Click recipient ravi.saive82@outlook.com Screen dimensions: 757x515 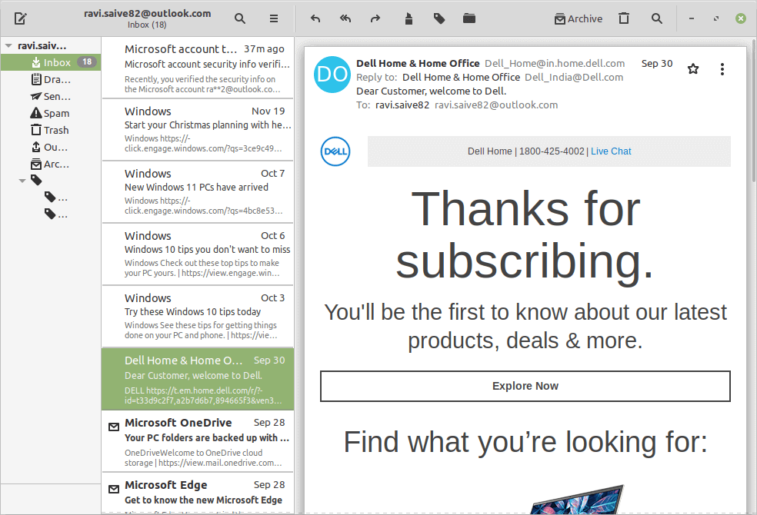pos(496,105)
